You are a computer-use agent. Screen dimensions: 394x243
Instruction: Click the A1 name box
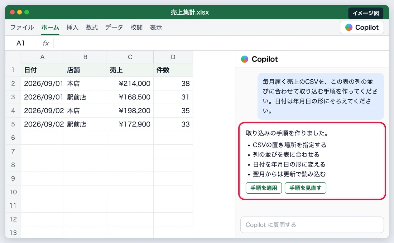[x=21, y=43]
